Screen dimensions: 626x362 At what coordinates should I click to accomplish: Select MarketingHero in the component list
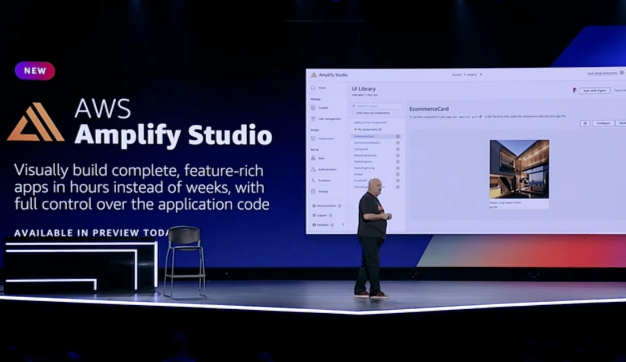tap(363, 161)
